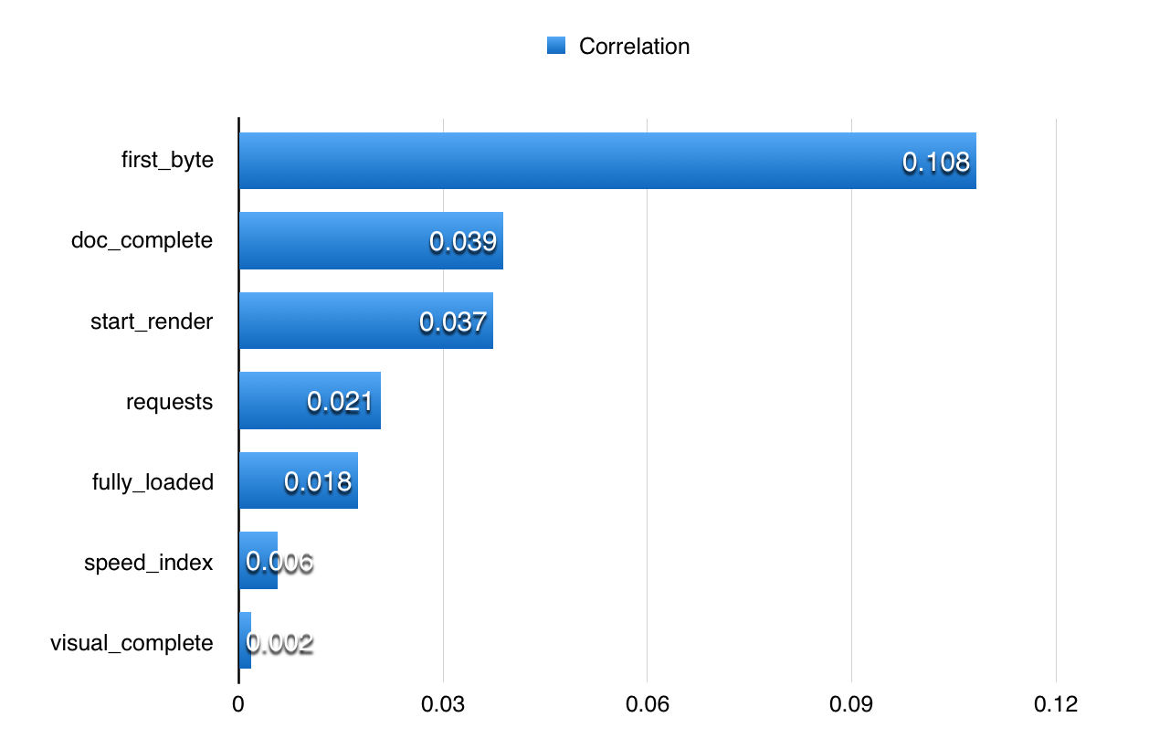Viewport: 1149px width, 749px height.
Task: Select the first_byte bar in the chart
Action: coord(607,161)
